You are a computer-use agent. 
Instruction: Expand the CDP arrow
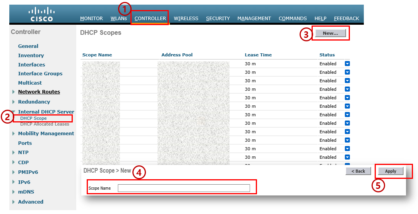[x=13, y=162]
